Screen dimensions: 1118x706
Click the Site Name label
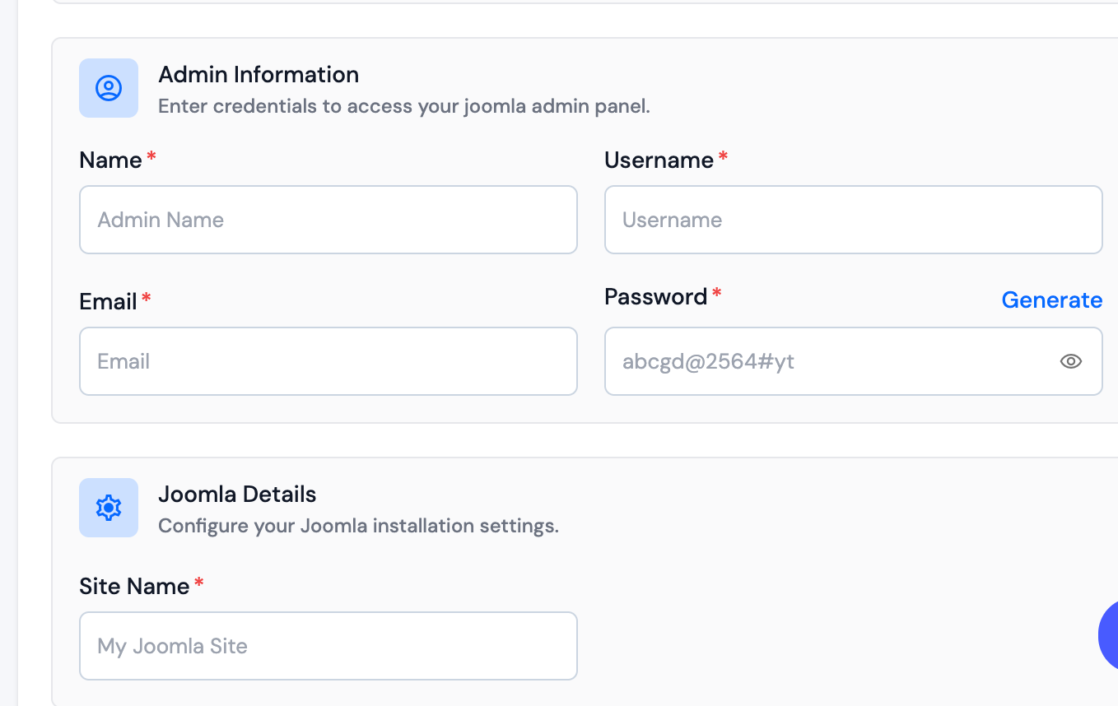click(133, 586)
